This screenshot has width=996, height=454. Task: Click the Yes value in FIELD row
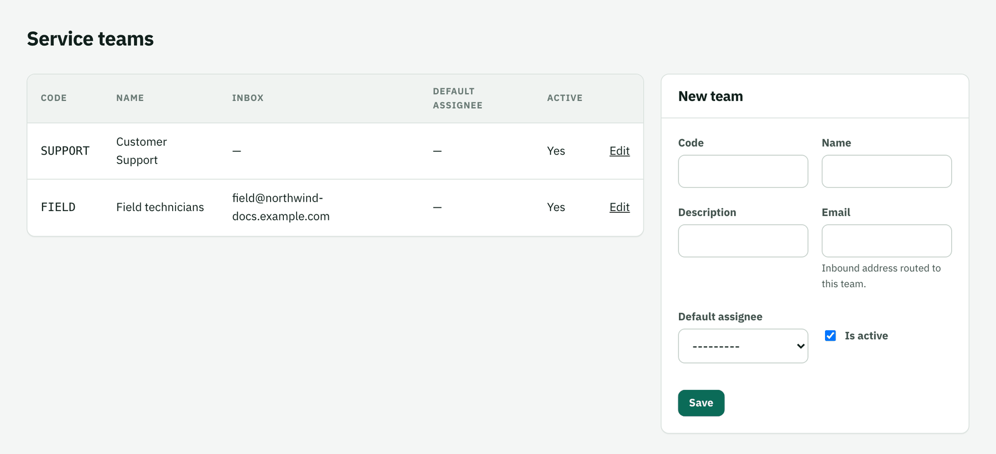click(556, 207)
